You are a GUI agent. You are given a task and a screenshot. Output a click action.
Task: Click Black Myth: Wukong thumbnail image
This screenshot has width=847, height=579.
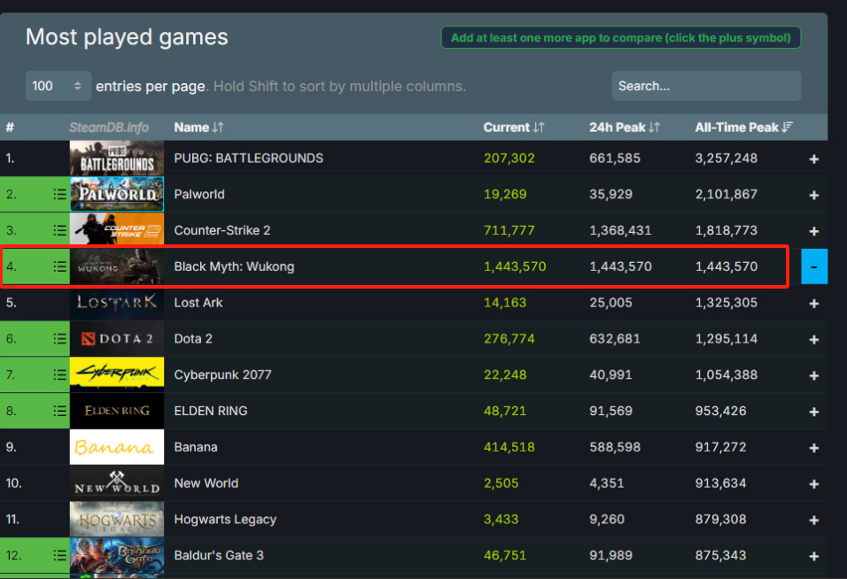117,266
